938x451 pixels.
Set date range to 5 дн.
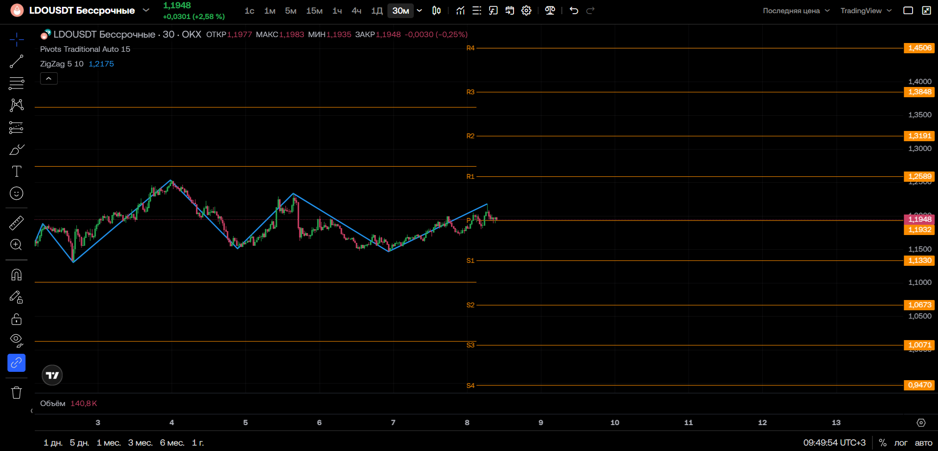point(79,443)
